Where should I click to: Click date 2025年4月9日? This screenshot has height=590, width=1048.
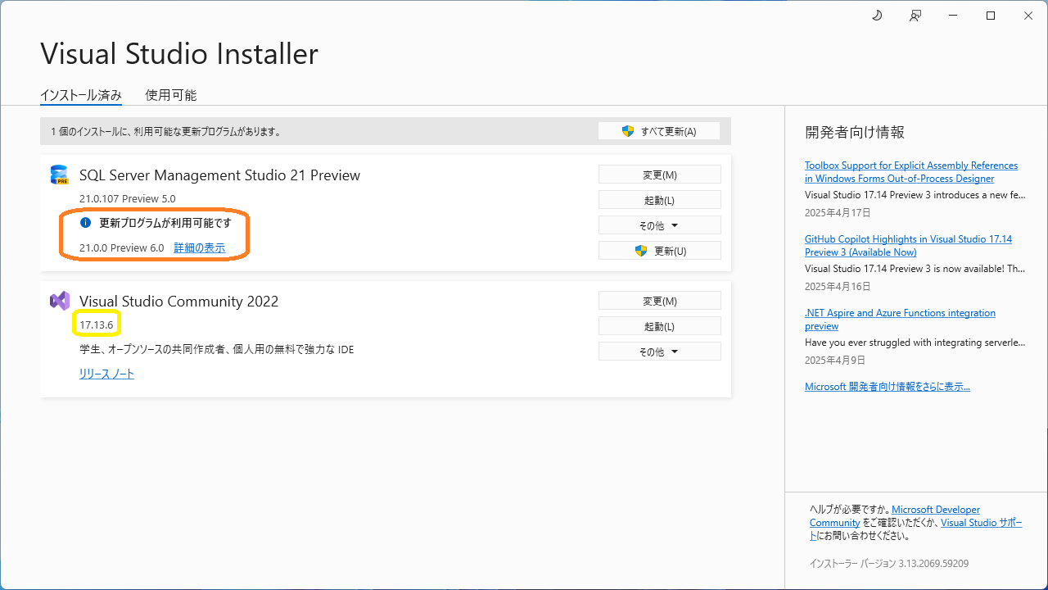point(835,361)
